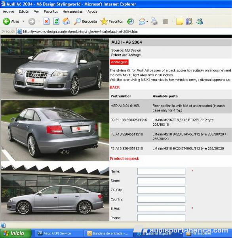Focus the E-Mail input field

[161, 209]
